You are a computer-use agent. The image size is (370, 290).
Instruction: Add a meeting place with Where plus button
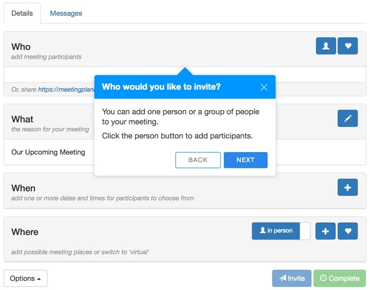[326, 231]
